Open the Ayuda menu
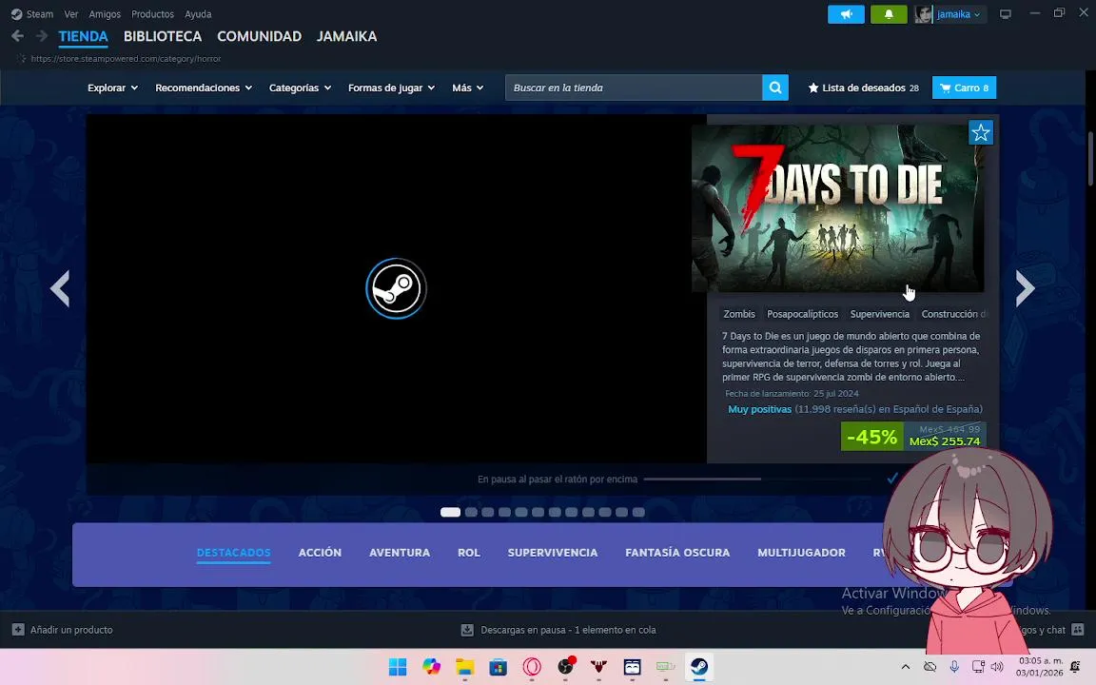 point(198,14)
